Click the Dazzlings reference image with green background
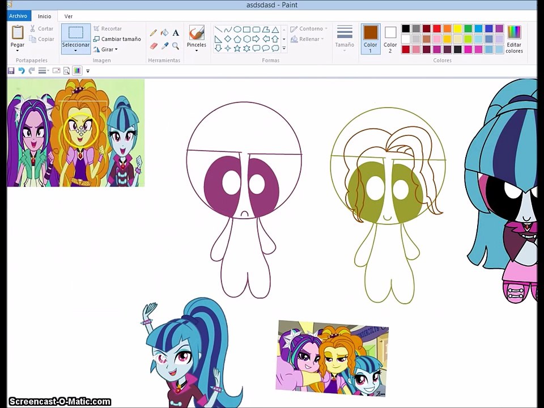The image size is (544, 408). pyautogui.click(x=75, y=133)
